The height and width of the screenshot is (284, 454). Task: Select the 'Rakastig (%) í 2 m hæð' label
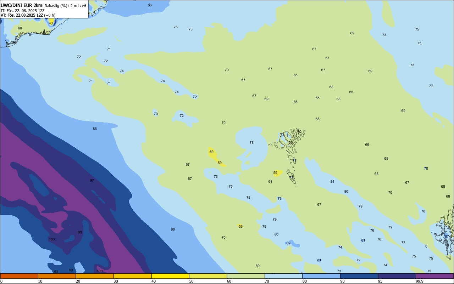(65, 5)
